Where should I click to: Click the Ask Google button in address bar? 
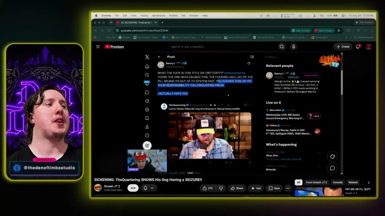pos(300,30)
